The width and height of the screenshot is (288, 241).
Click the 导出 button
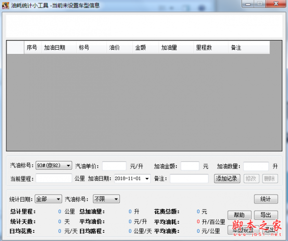pos(266,215)
